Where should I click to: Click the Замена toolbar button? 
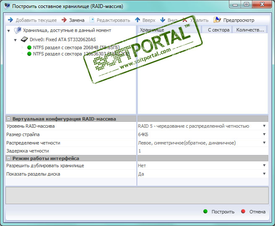coord(73,20)
